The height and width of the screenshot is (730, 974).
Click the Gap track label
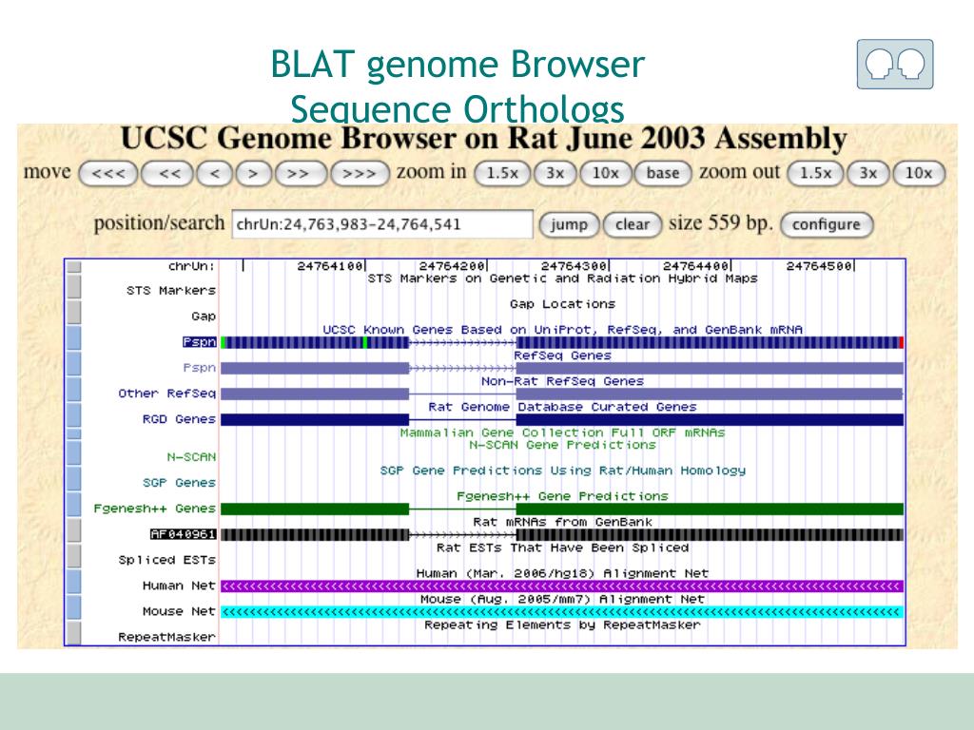(x=204, y=317)
